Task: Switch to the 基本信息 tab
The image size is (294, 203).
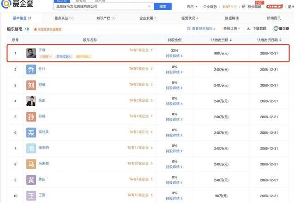Action: click(x=22, y=18)
